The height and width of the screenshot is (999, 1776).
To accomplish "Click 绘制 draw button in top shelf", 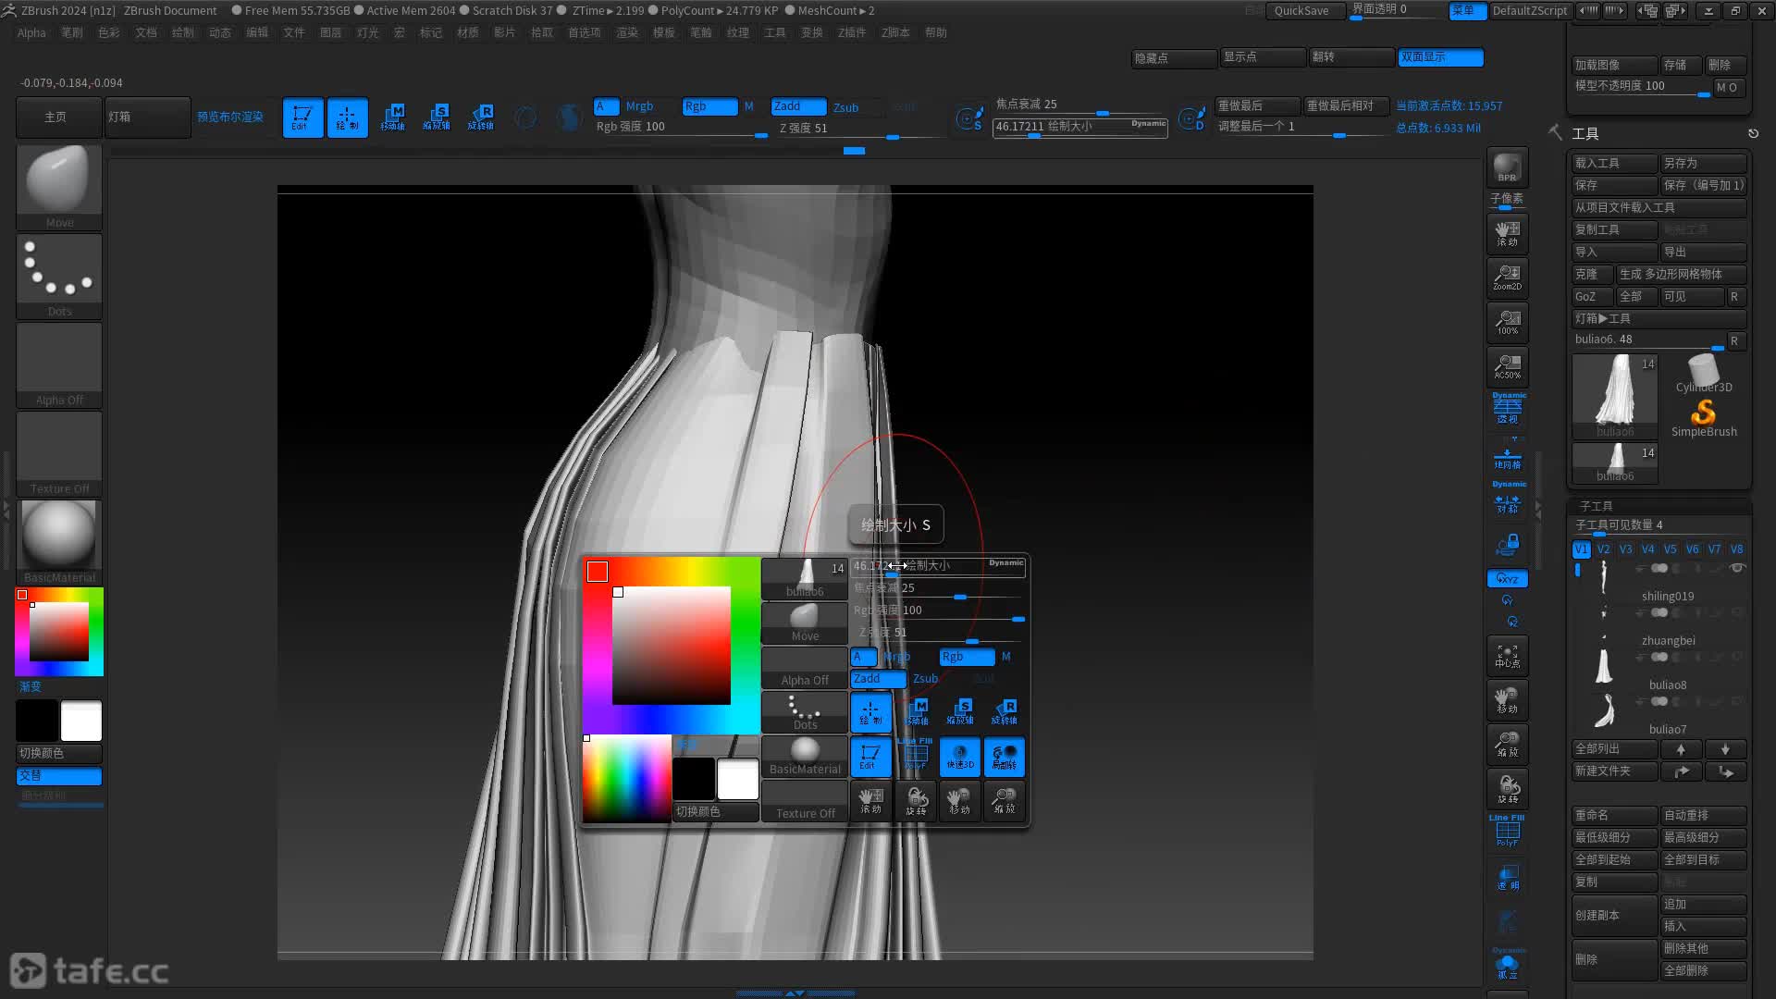I will pyautogui.click(x=347, y=117).
